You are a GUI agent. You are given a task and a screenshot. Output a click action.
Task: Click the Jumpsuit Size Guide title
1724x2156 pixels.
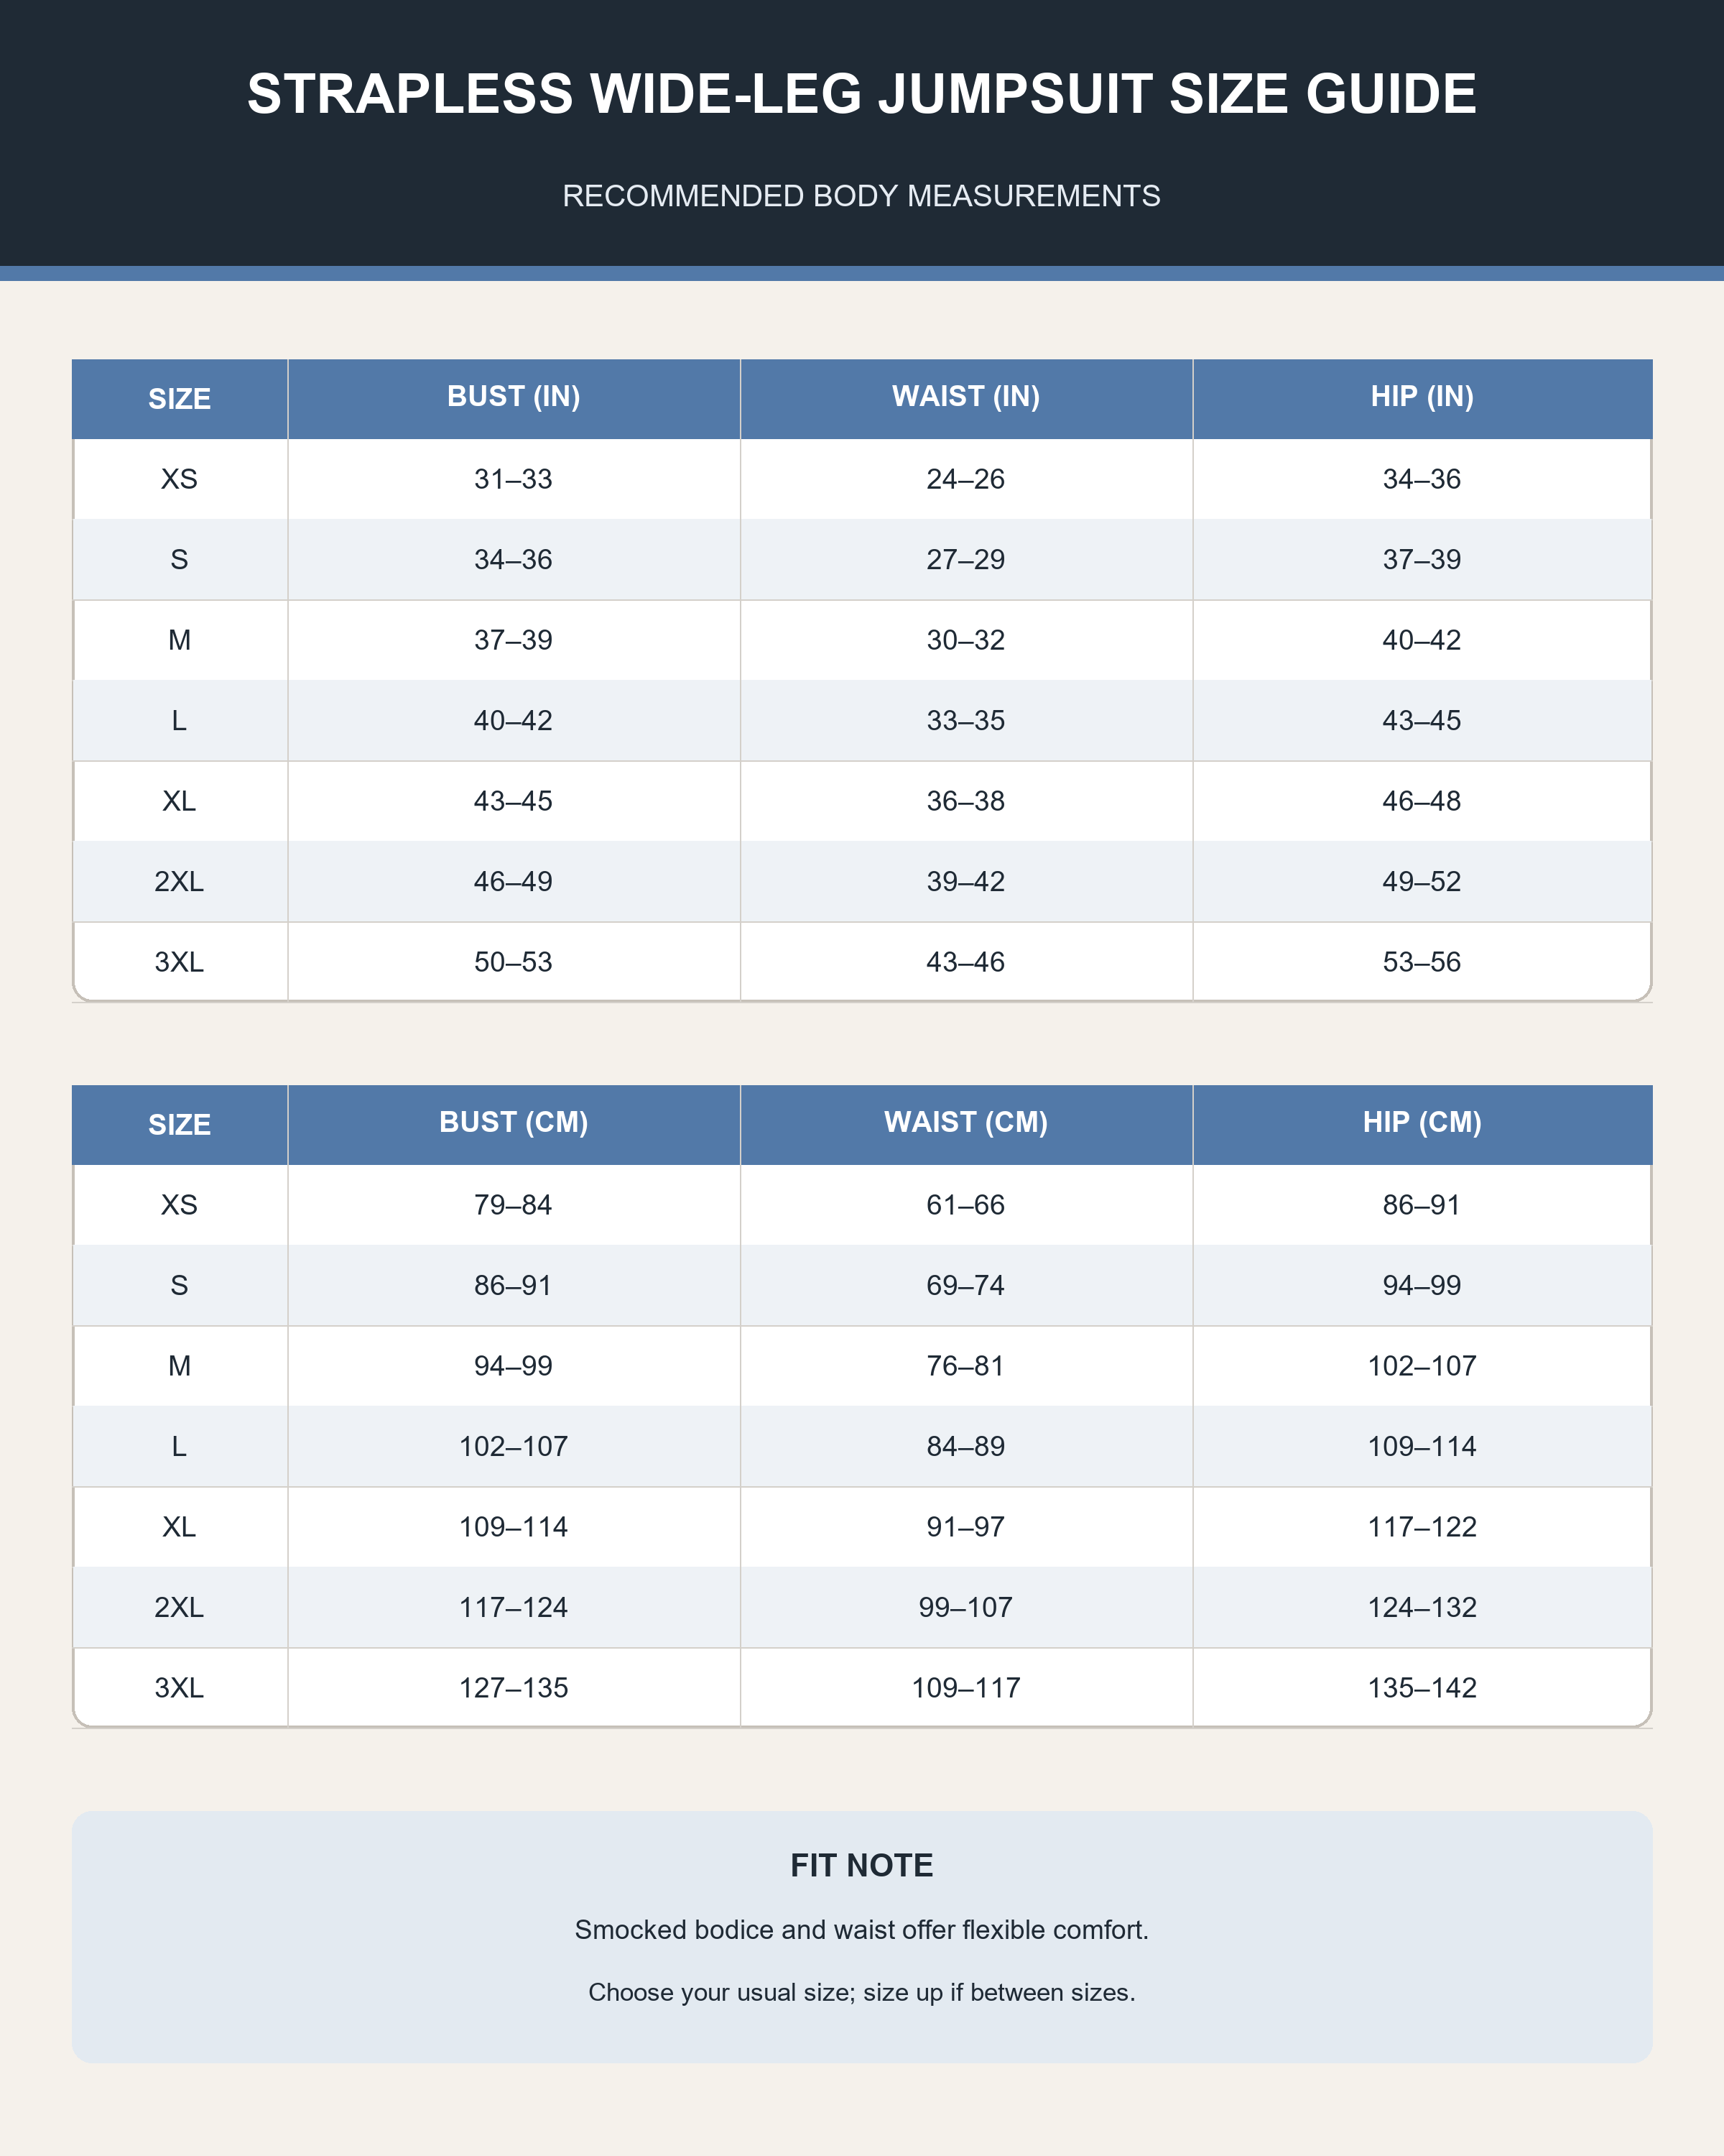[x=861, y=94]
